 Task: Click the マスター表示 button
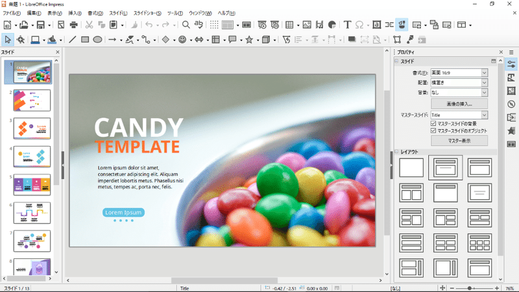(459, 141)
